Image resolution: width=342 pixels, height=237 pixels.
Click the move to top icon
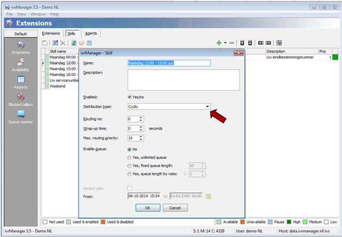pyautogui.click(x=242, y=43)
